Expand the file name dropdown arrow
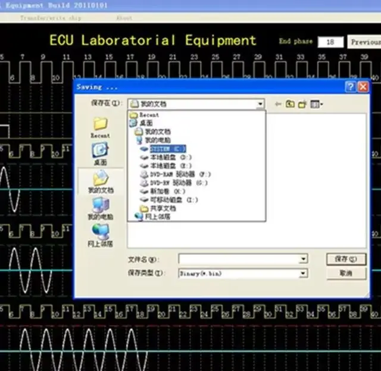381x371 pixels. click(x=304, y=259)
